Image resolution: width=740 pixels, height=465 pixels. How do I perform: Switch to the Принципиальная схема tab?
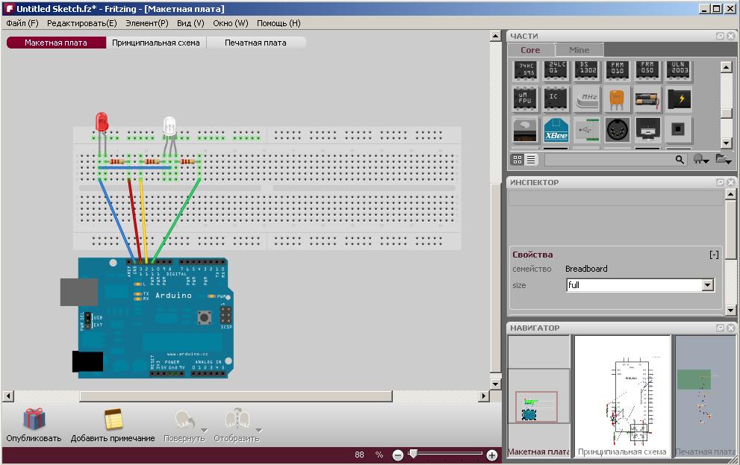(157, 43)
